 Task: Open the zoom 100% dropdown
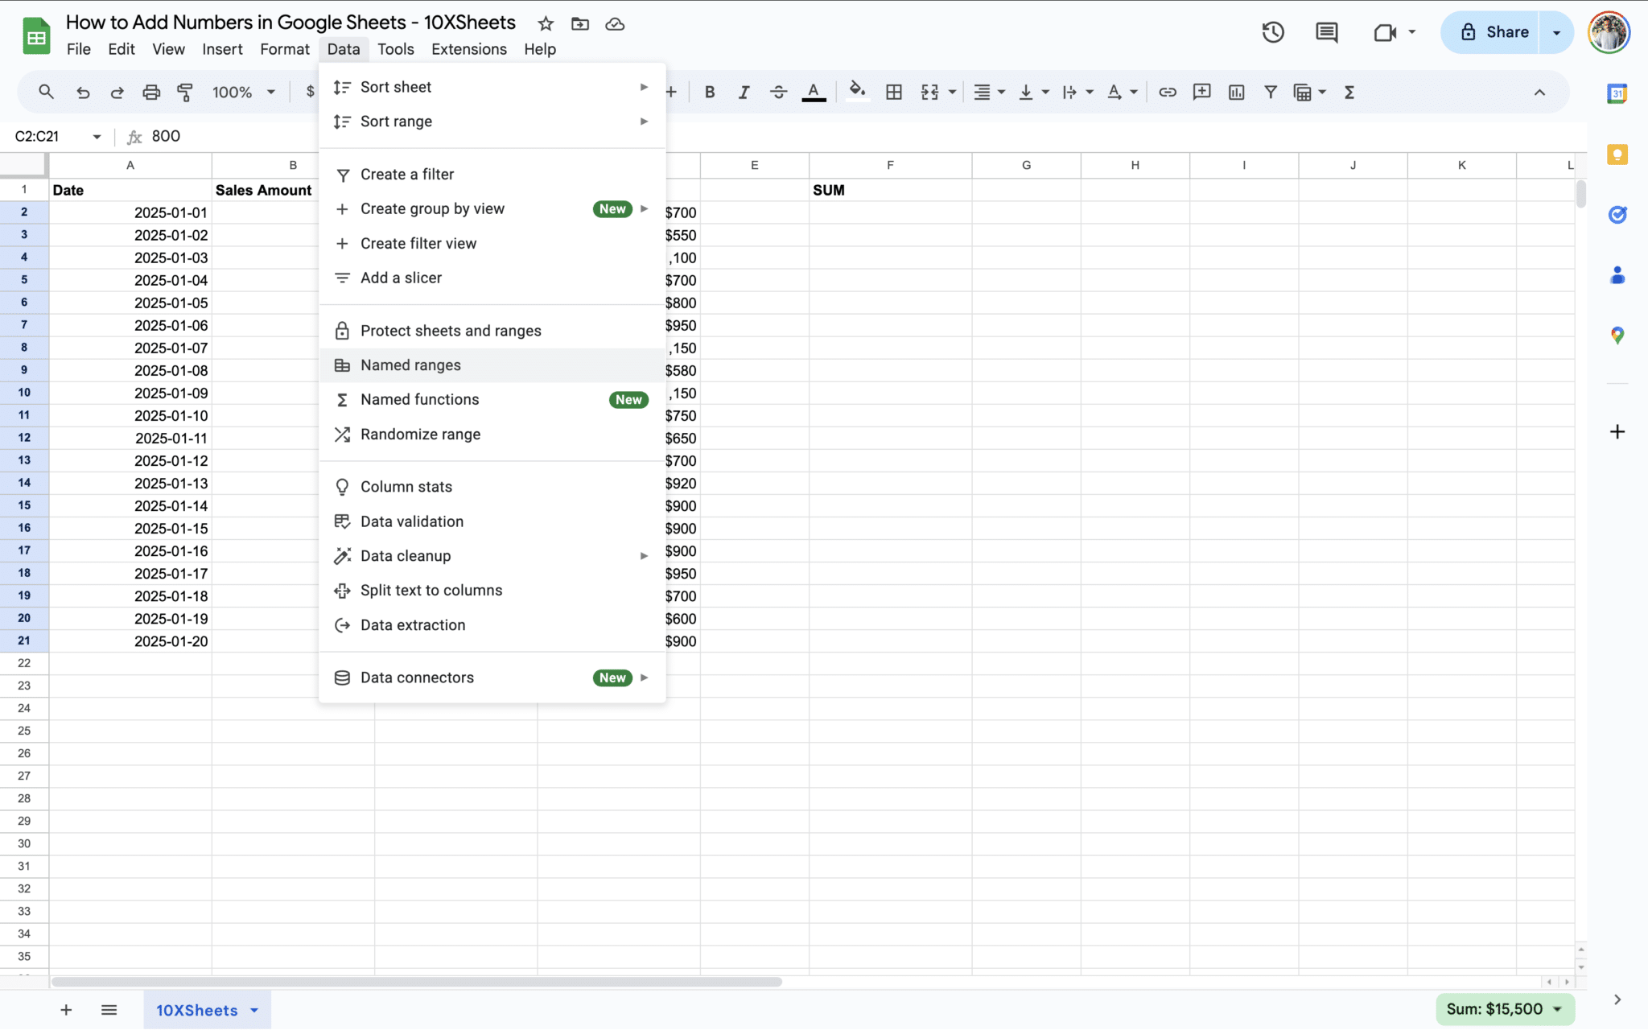click(243, 93)
